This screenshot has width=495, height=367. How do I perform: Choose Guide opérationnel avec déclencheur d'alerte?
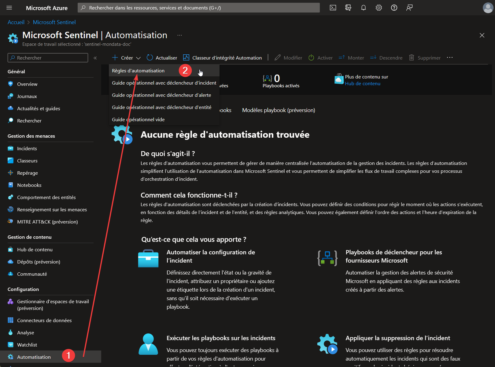[164, 95]
